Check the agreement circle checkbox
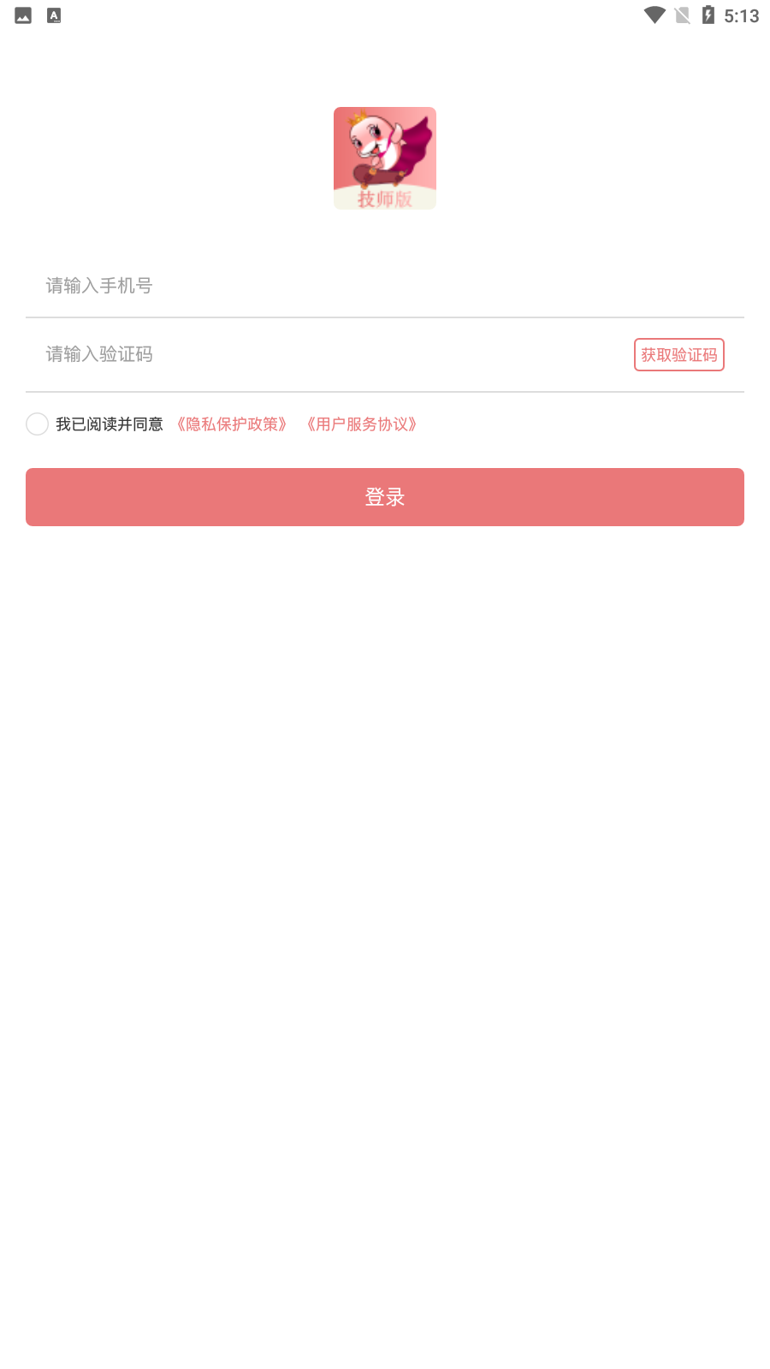Viewport: 770px width, 1369px height. (37, 424)
